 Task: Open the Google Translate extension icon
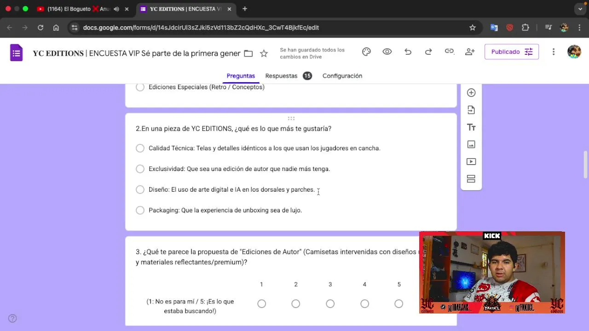click(494, 28)
